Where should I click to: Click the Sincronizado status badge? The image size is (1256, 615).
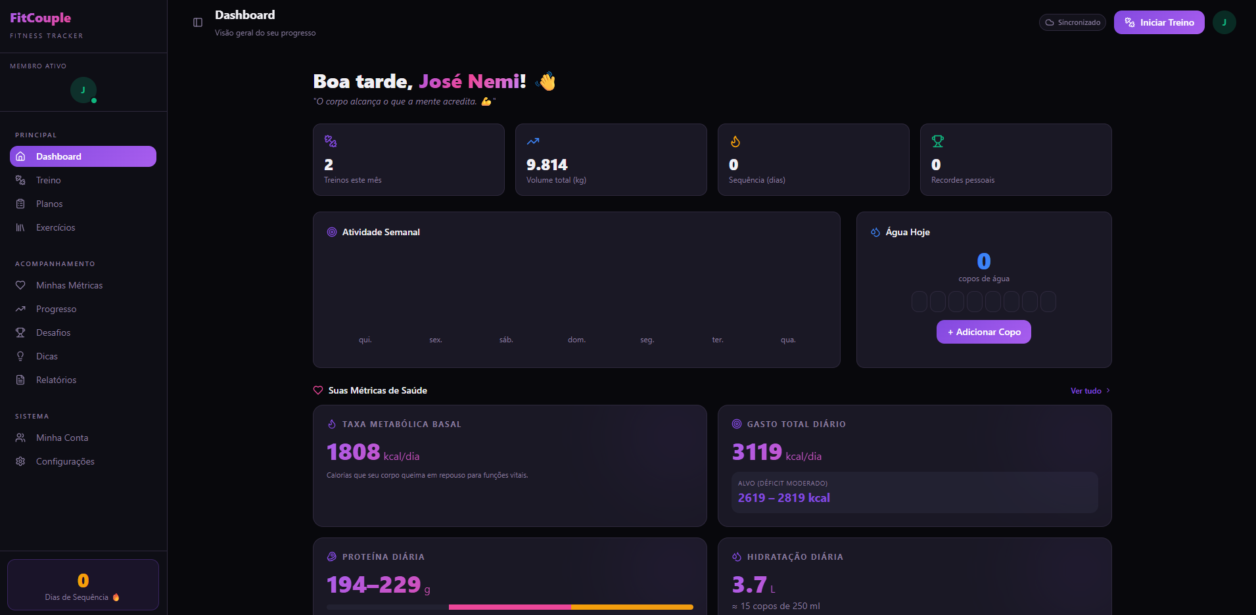[1073, 22]
